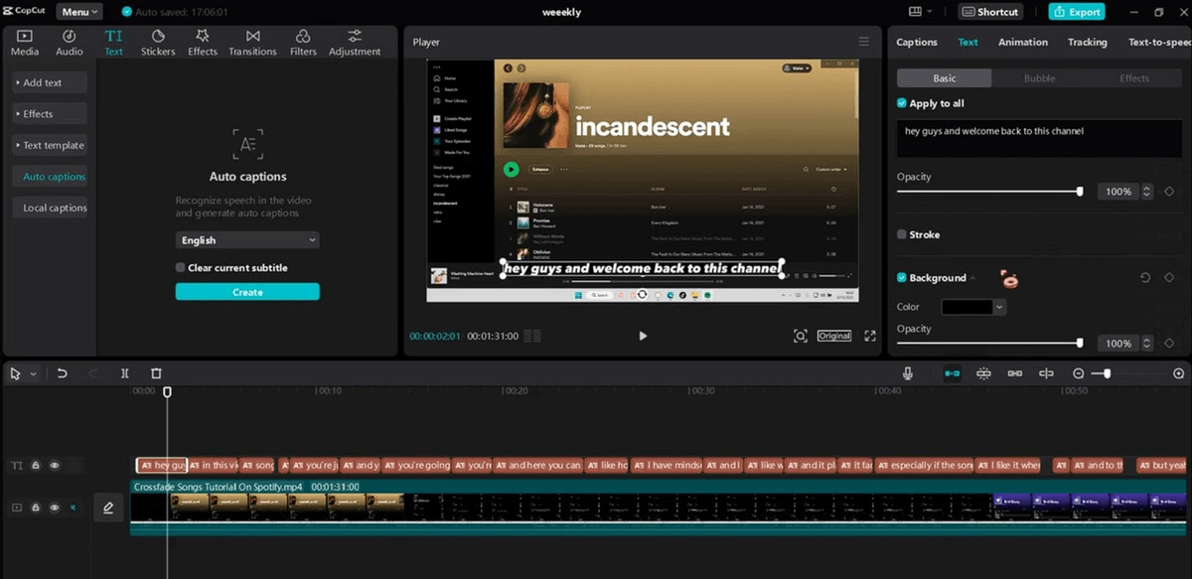Enable the Stroke checkbox
This screenshot has height=579, width=1192.
(x=902, y=234)
